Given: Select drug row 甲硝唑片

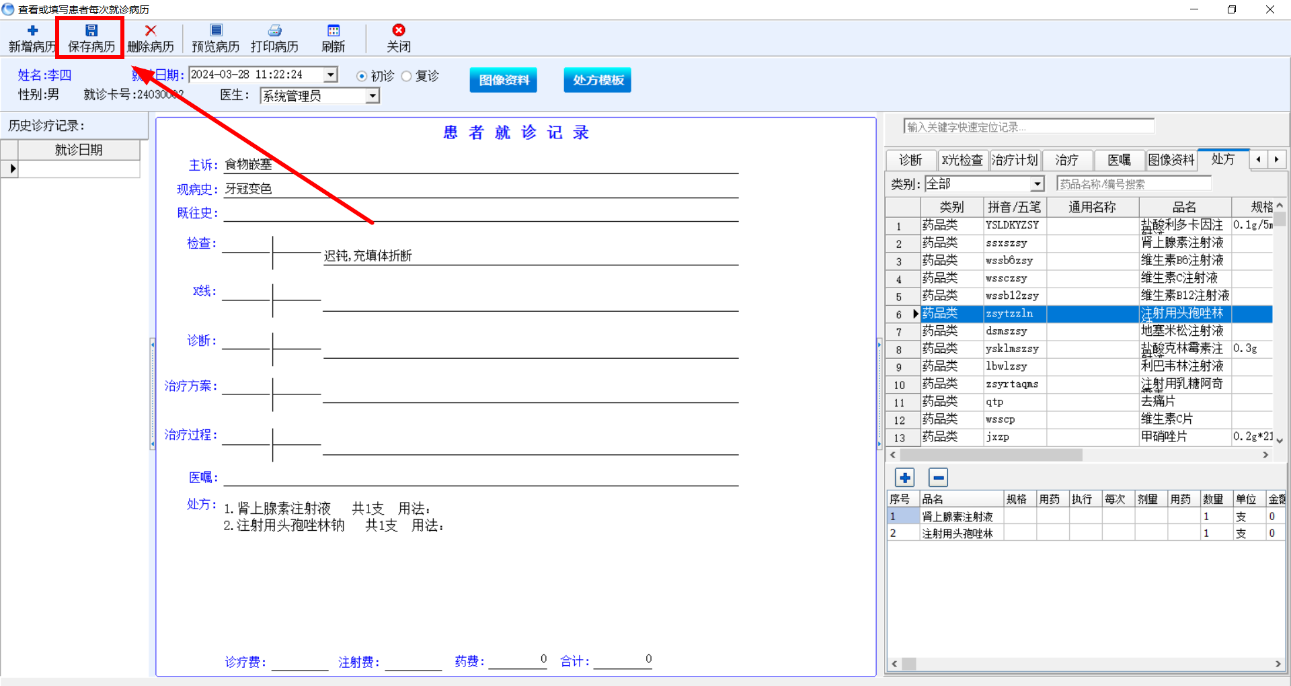Looking at the screenshot, I should 1079,437.
